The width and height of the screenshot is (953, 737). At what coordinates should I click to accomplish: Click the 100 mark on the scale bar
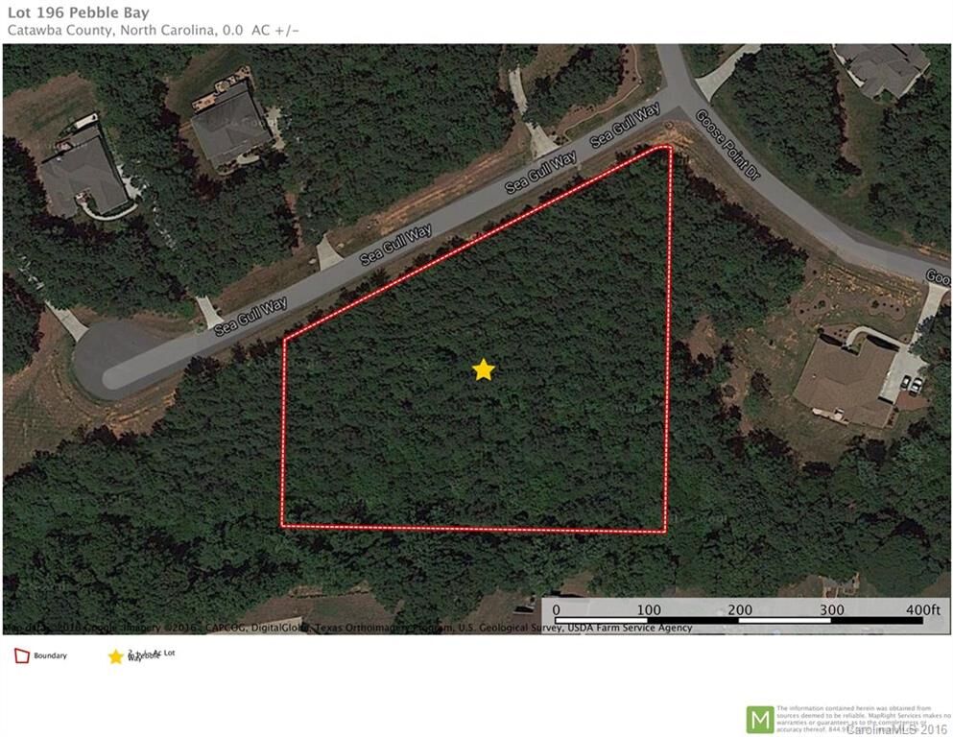[x=649, y=609]
